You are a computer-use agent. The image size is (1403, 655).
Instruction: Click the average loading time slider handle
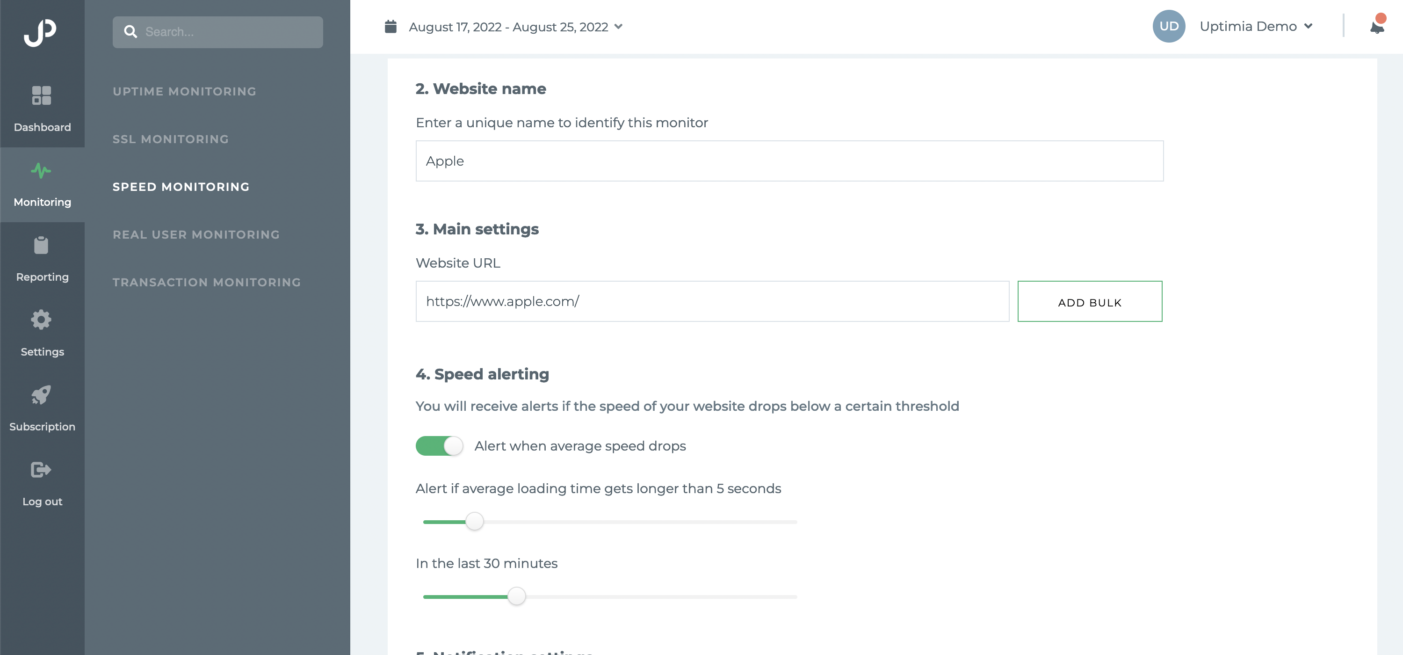(x=474, y=522)
